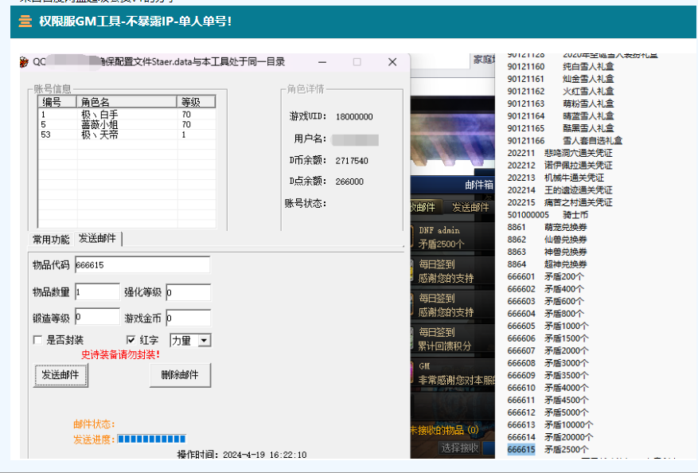Click the 选择接收 button in mailbox

[461, 448]
